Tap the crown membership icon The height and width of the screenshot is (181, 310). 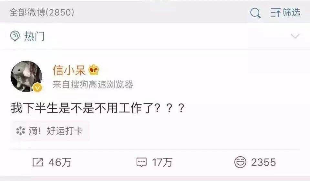(x=94, y=70)
